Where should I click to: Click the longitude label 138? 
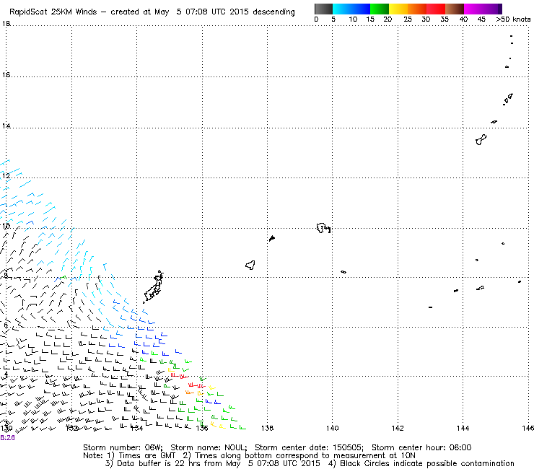[267, 428]
